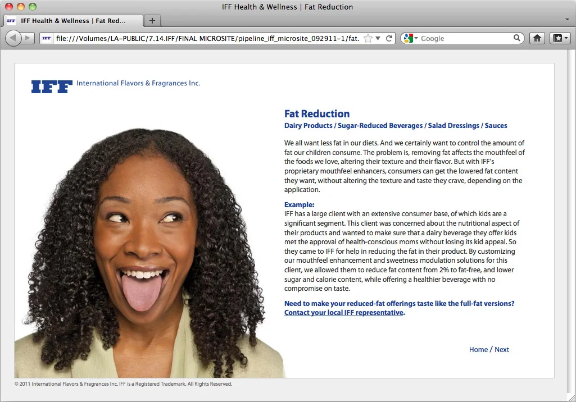Go back with the browser back arrow
The width and height of the screenshot is (576, 402).
(13, 38)
